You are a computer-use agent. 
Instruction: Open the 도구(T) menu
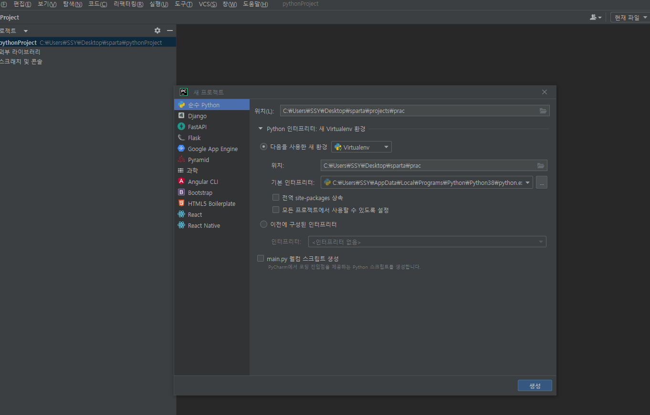184,4
